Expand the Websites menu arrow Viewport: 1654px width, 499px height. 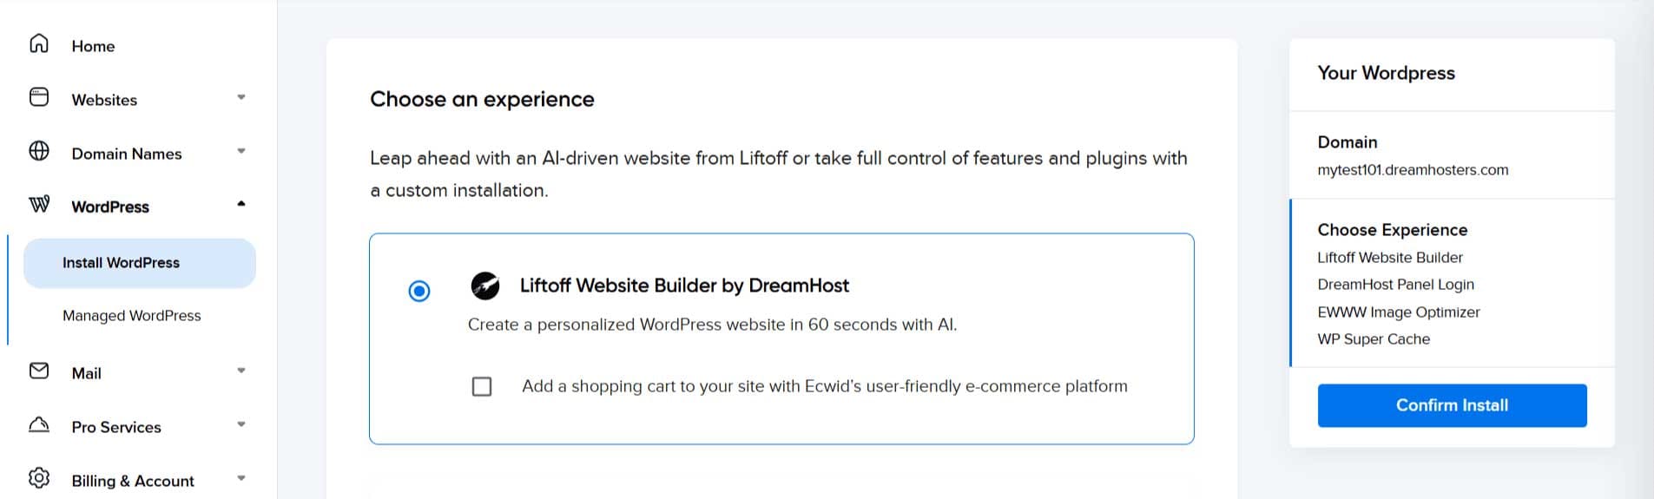click(241, 97)
